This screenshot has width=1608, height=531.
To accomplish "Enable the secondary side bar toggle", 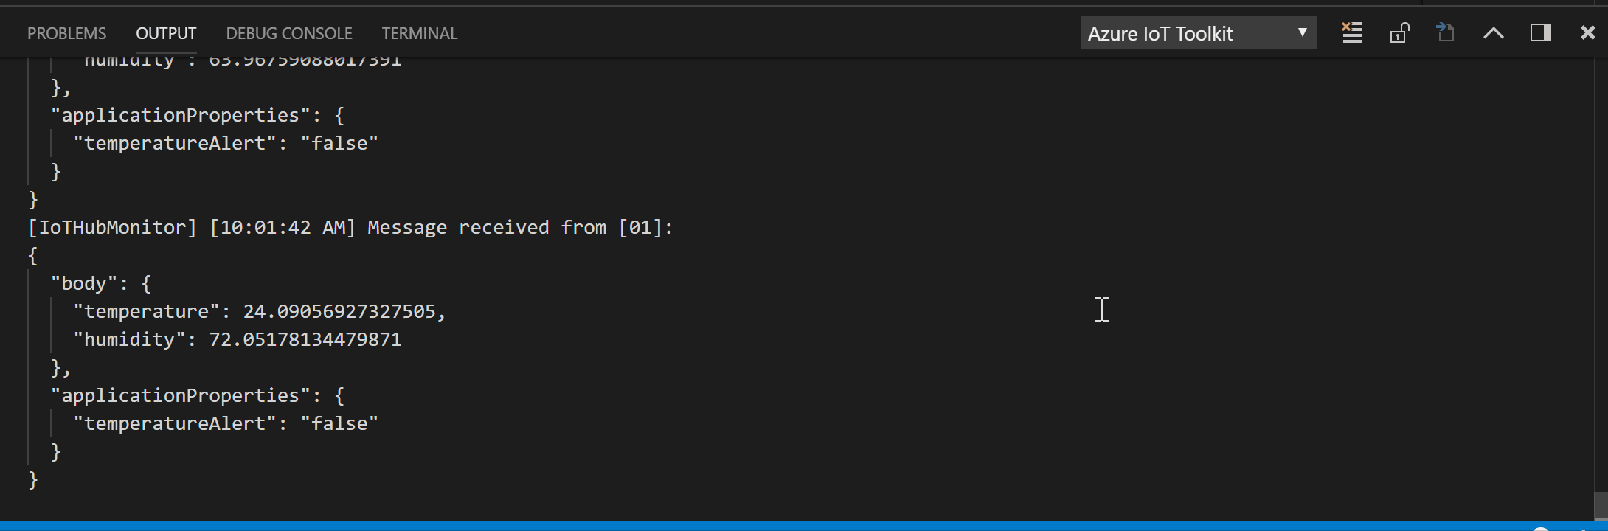I will click(1540, 32).
